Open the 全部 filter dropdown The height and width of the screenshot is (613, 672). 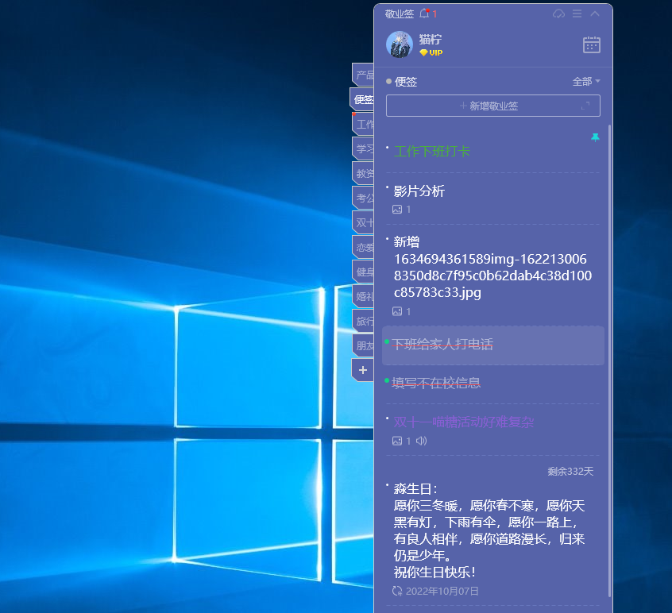tap(586, 82)
